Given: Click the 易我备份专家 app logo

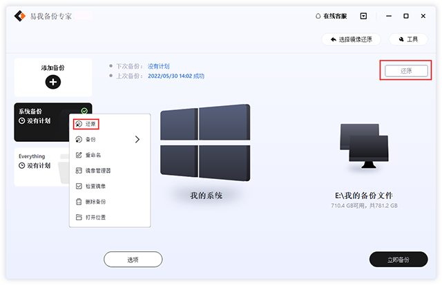Looking at the screenshot, I should click(x=20, y=16).
